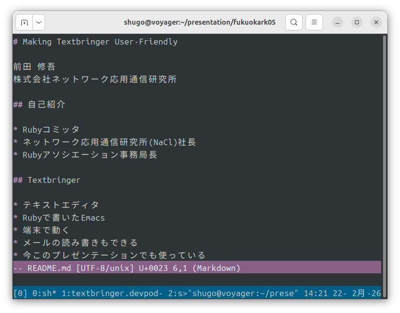This screenshot has height=313, width=400.
Task: Click the heading Making Textbringer User-Friendly
Action: [x=95, y=42]
